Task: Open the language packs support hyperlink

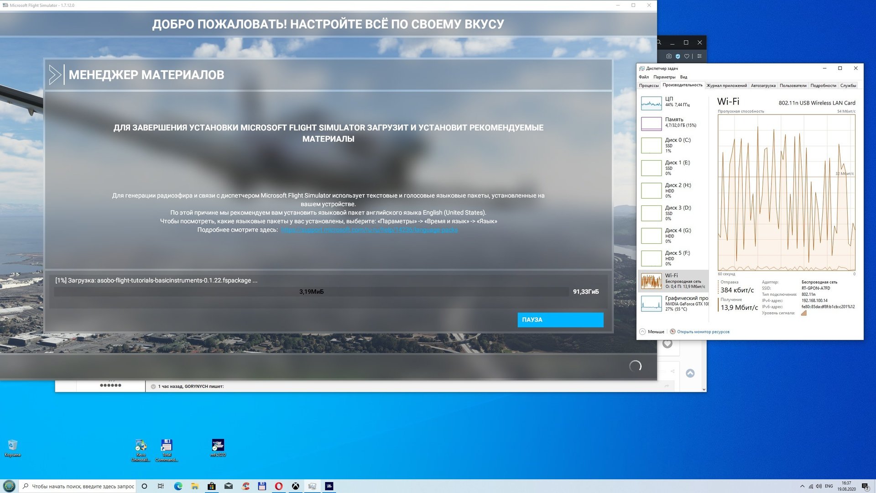Action: (369, 230)
